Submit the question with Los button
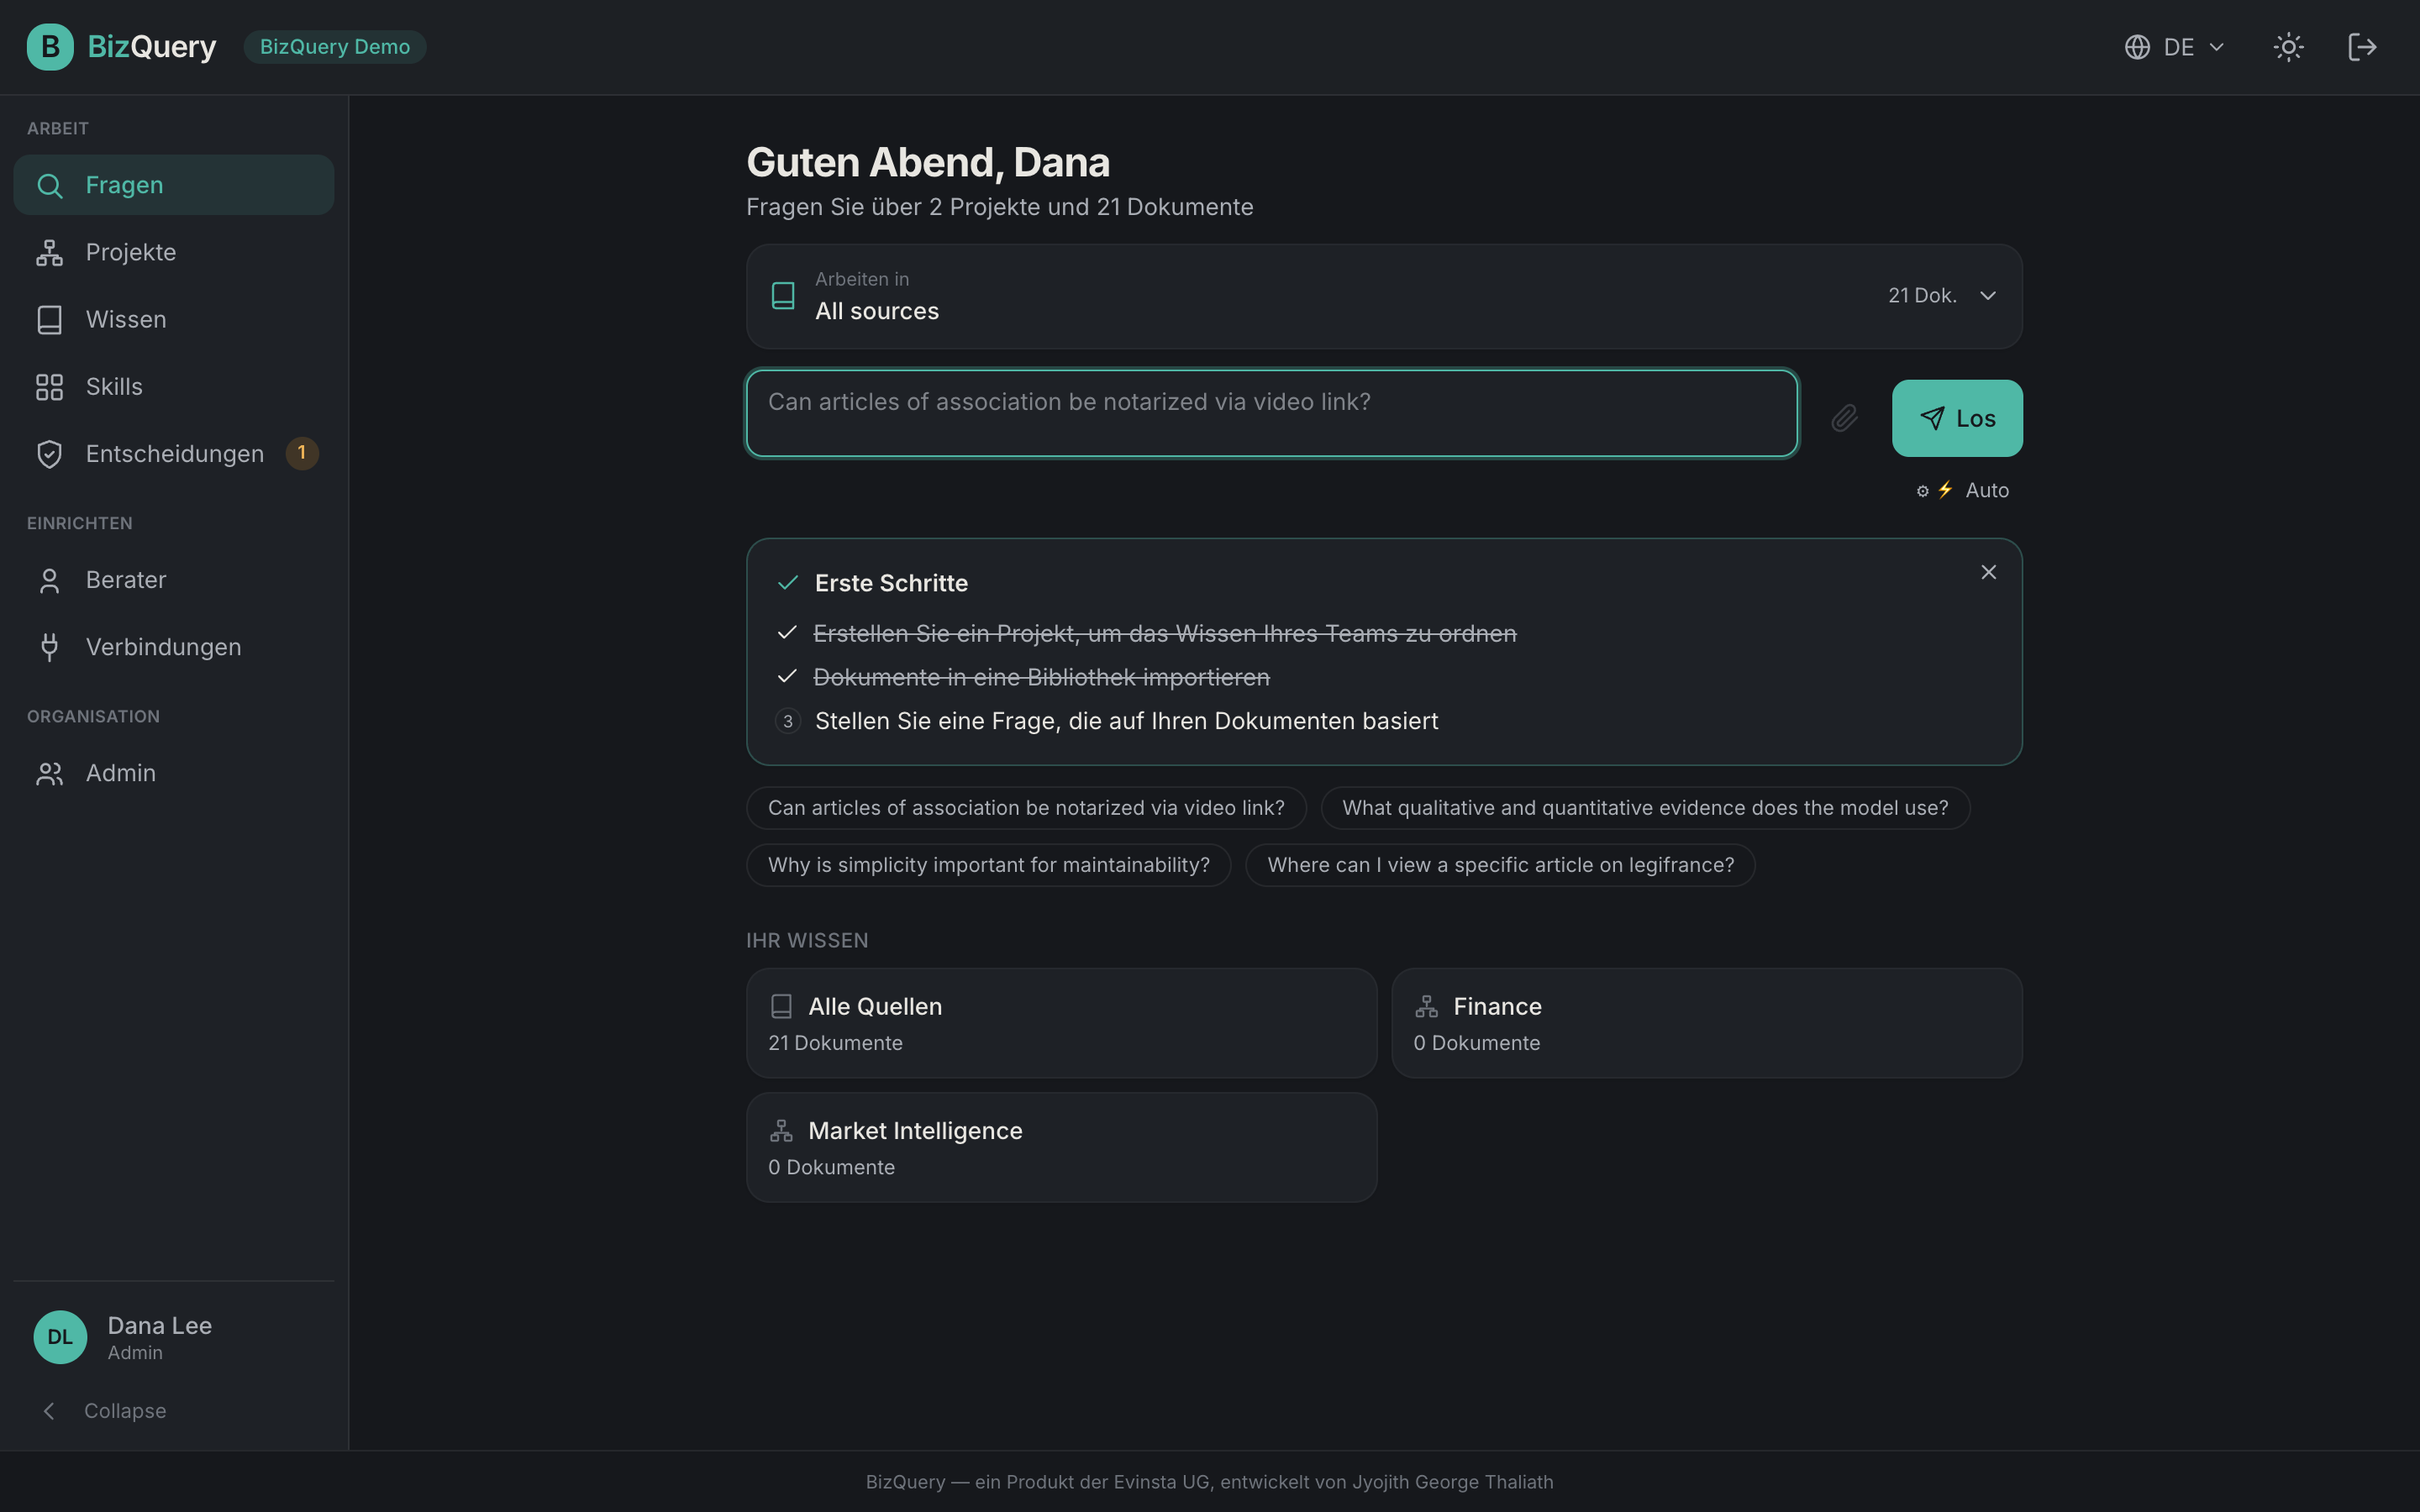The height and width of the screenshot is (1512, 2420). pyautogui.click(x=1957, y=418)
